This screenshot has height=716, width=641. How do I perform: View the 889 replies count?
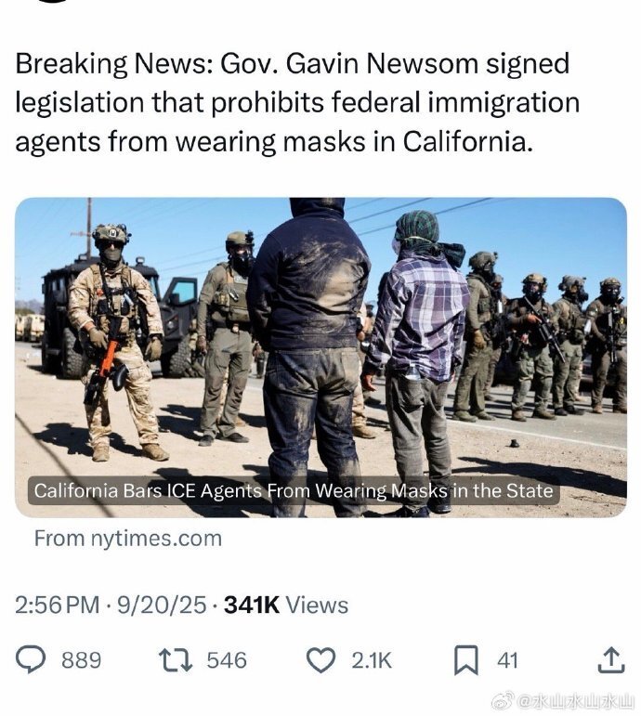point(82,661)
